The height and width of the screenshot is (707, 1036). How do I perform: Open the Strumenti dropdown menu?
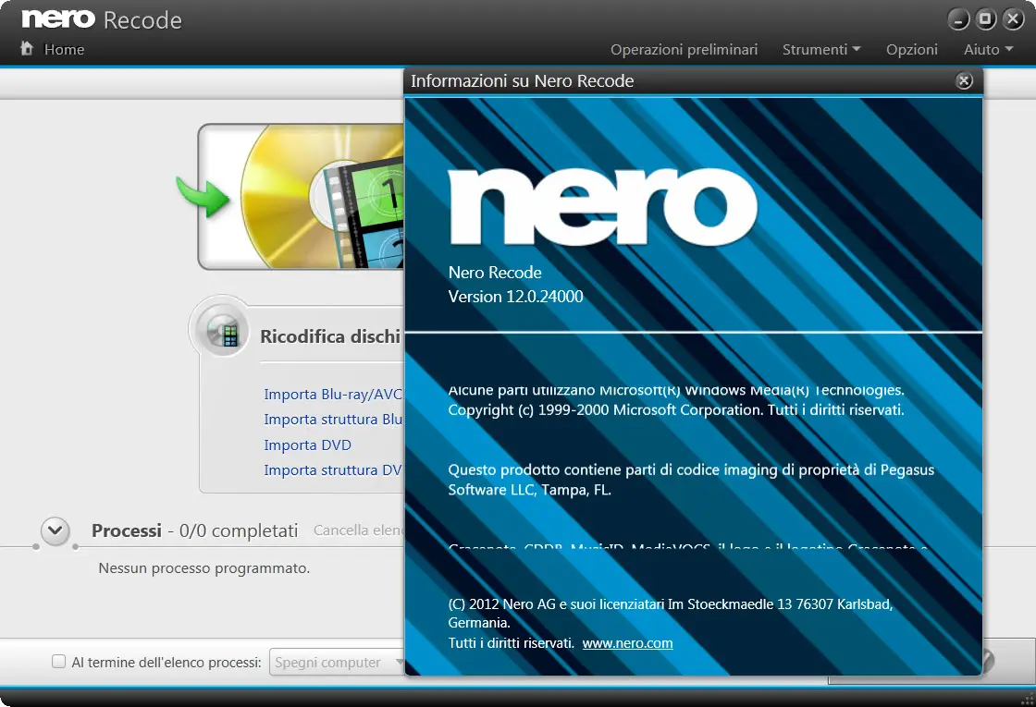pos(821,50)
